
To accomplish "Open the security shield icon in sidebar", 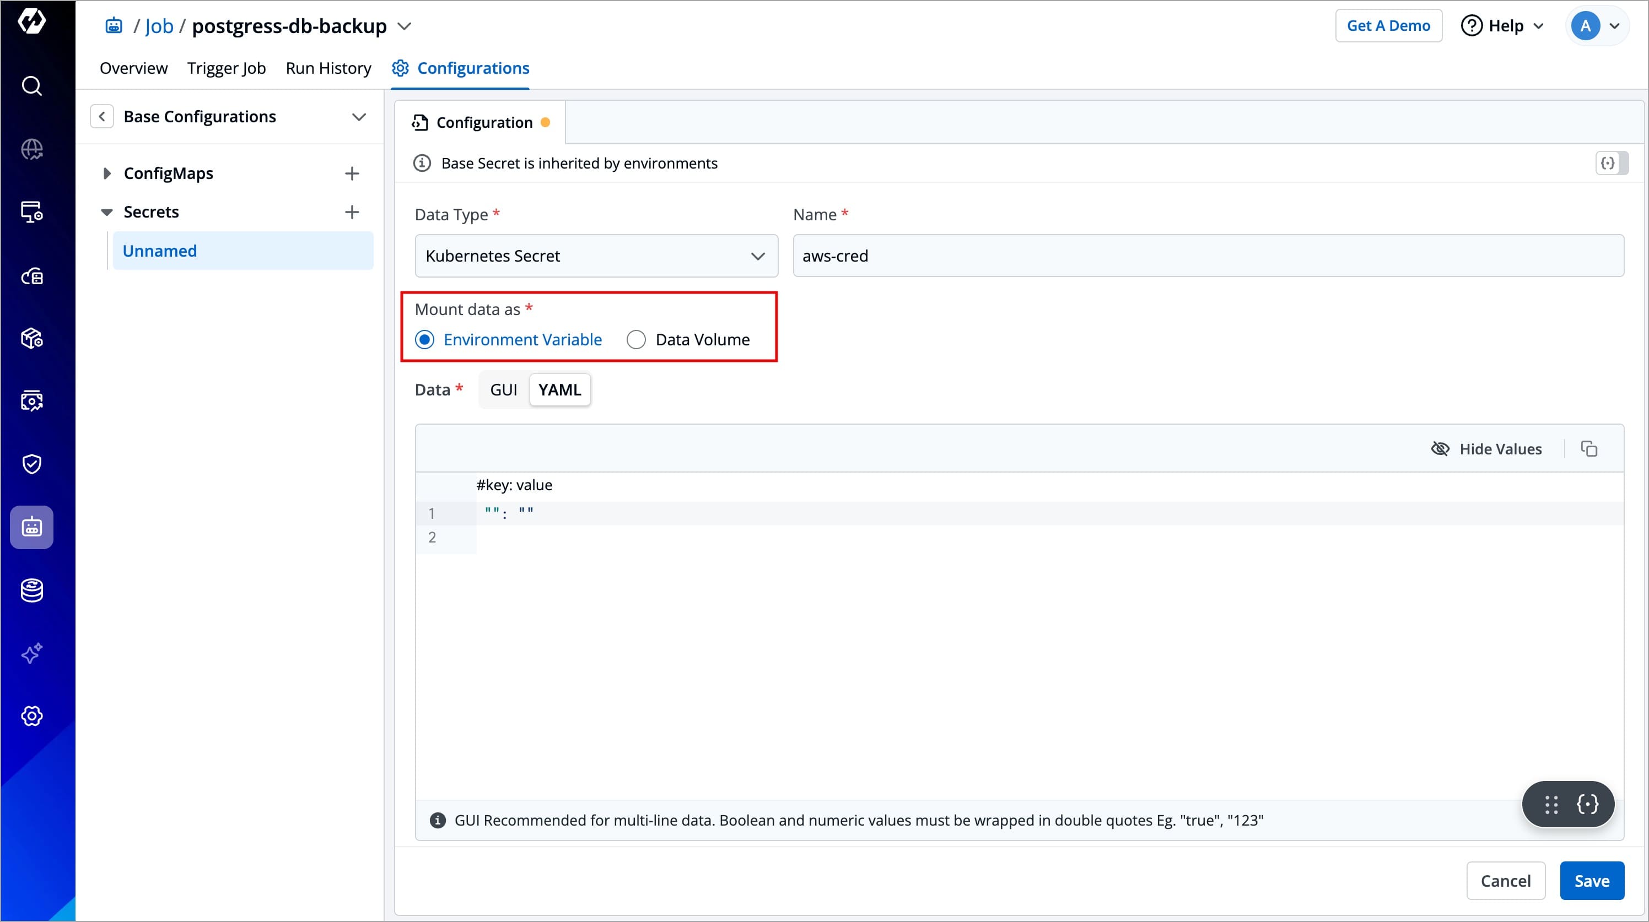I will [x=31, y=464].
